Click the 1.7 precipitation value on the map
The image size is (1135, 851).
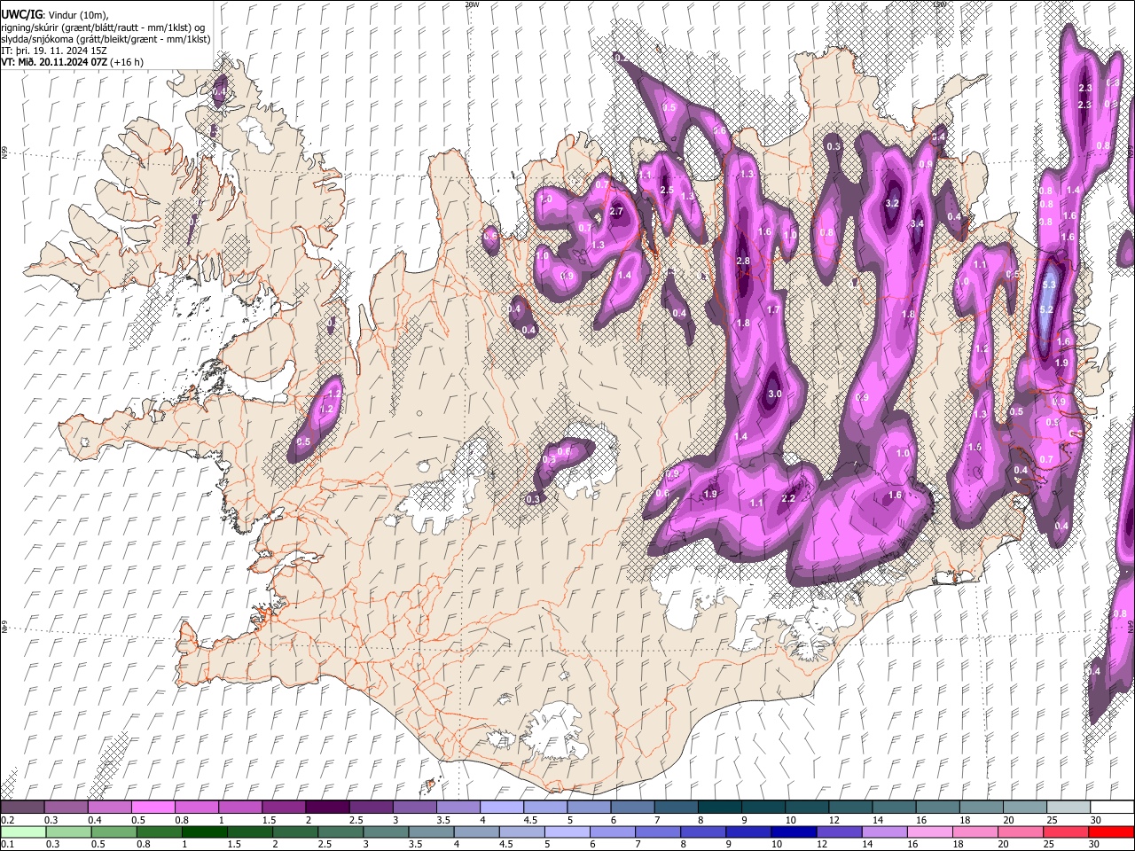(773, 310)
